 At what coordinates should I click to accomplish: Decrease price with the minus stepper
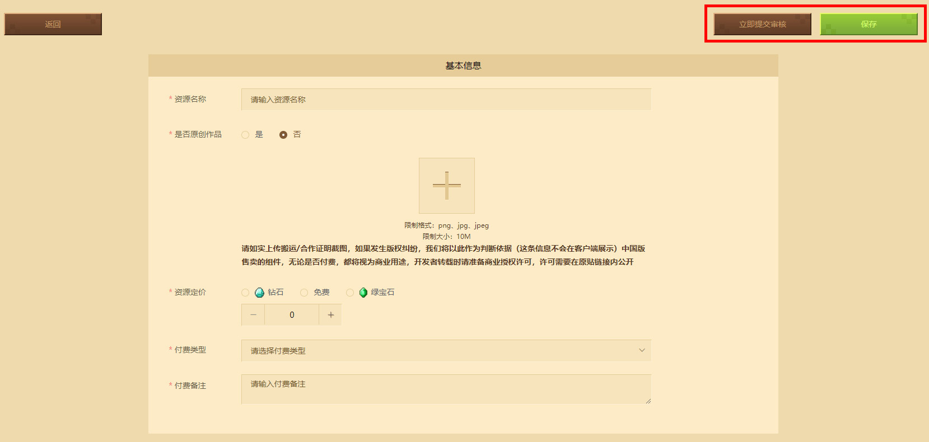coord(253,315)
